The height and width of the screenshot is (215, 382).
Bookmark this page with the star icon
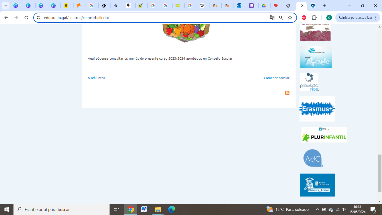pyautogui.click(x=290, y=18)
